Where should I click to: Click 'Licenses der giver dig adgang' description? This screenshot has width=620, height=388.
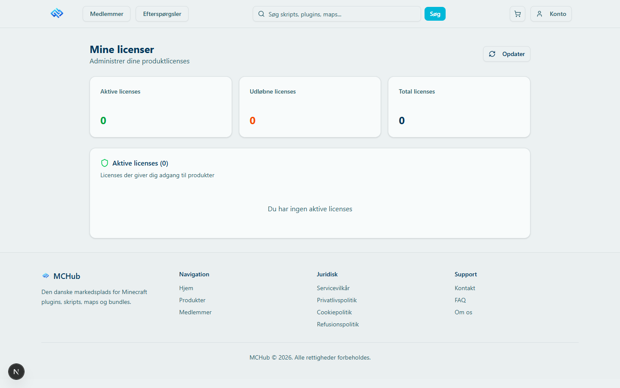(x=157, y=175)
